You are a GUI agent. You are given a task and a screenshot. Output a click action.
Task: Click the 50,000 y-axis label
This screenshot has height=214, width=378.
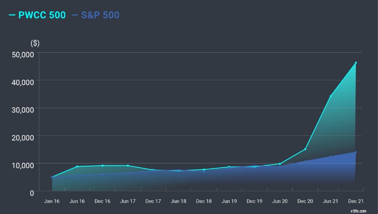click(23, 55)
